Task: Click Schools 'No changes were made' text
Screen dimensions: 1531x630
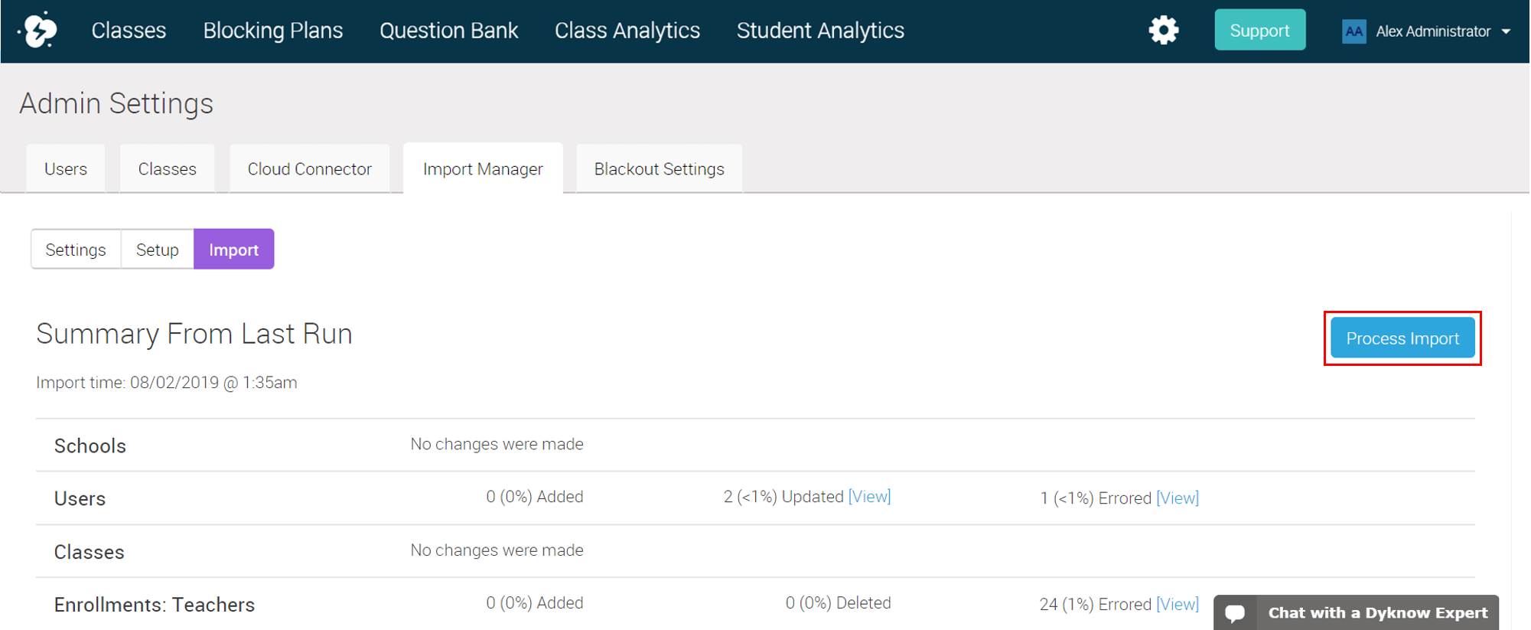Action: (x=497, y=444)
